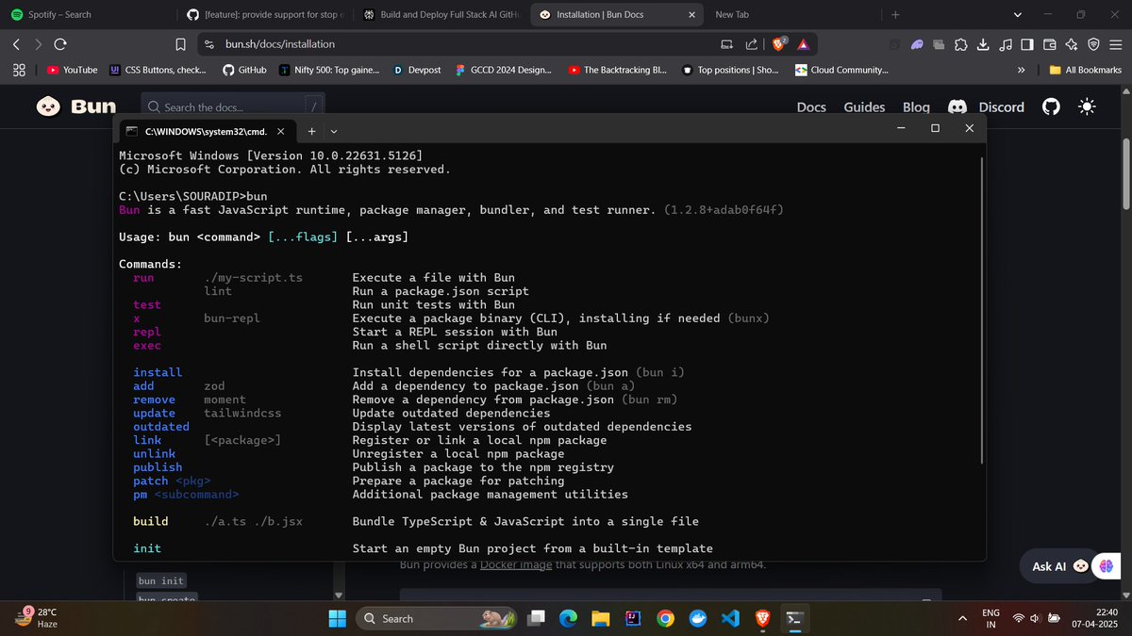Open the browser hamburger main menu
1132x636 pixels.
pos(1116,43)
